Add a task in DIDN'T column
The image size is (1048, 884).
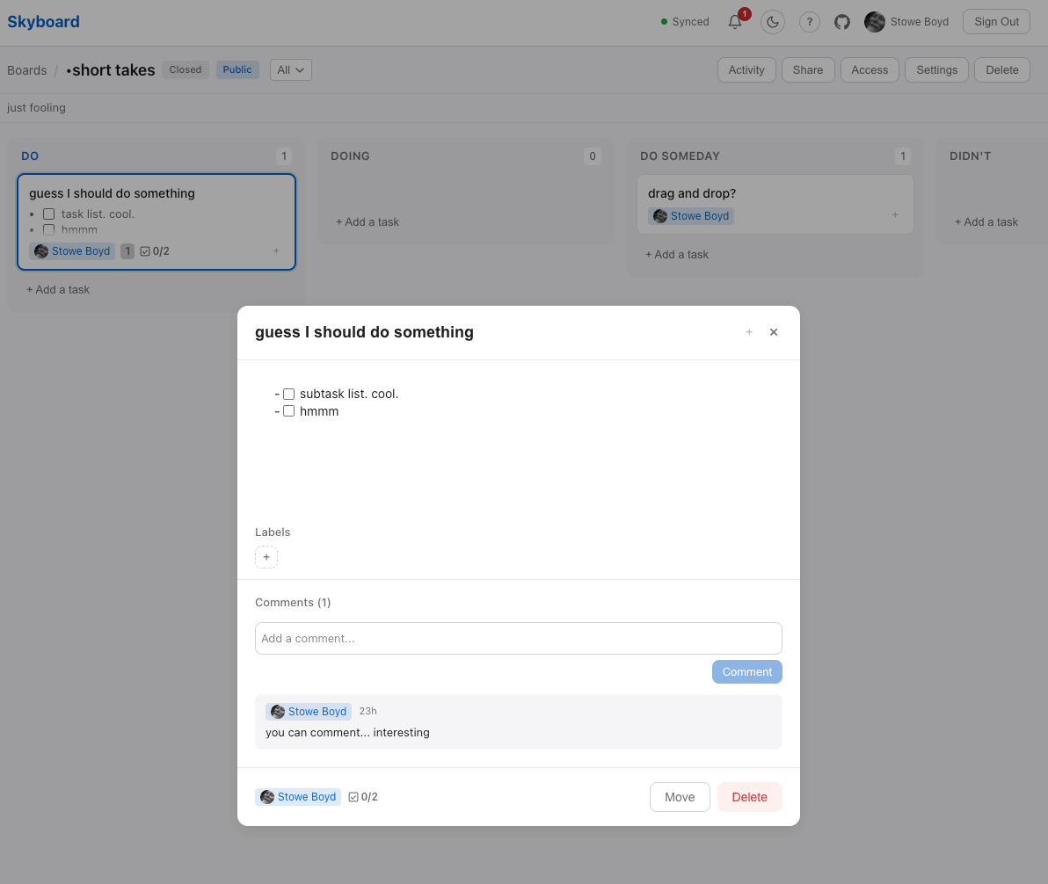[986, 221]
